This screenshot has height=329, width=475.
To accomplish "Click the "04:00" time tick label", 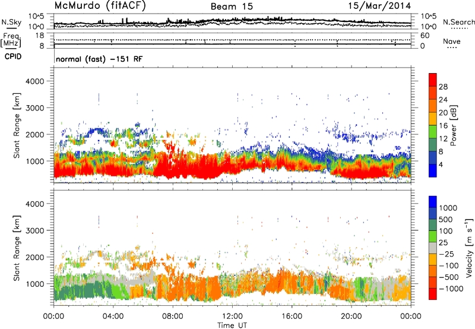I will coord(113,317).
